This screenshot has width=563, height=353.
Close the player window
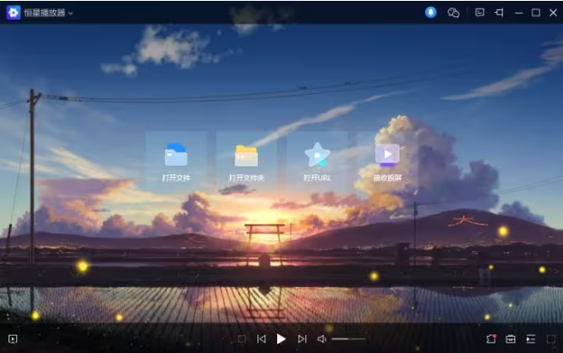[554, 13]
